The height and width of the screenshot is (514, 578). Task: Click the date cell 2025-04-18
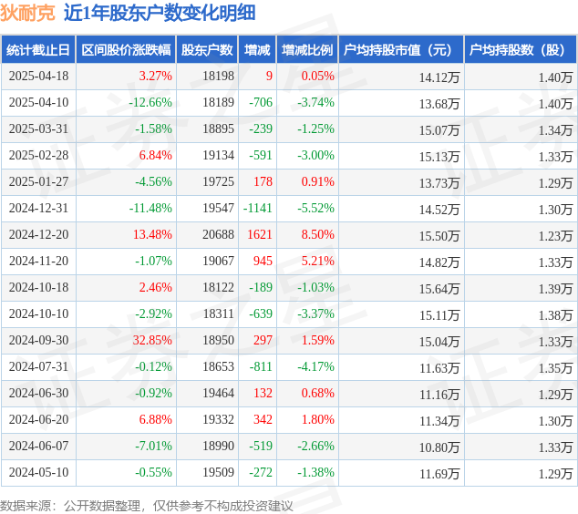[38, 77]
